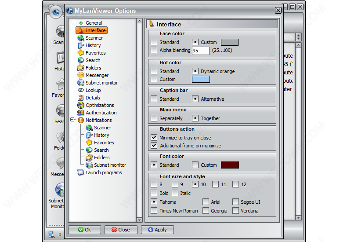This screenshot has width=347, height=242.
Task: Select Custom hot color option
Action: [154, 79]
